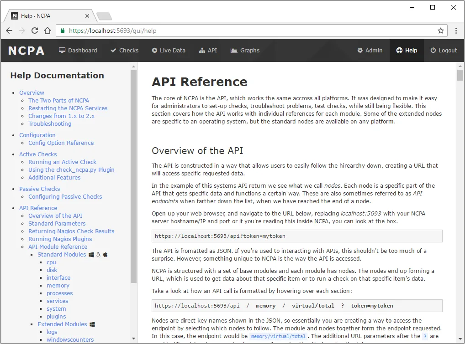This screenshot has width=465, height=344.
Task: Select the Help menu item
Action: 407,50
